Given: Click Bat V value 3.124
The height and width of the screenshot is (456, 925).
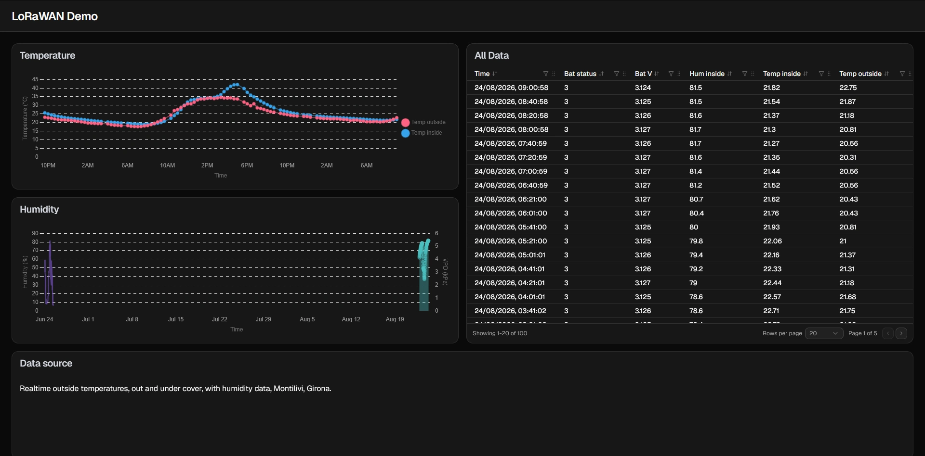Looking at the screenshot, I should coord(643,88).
